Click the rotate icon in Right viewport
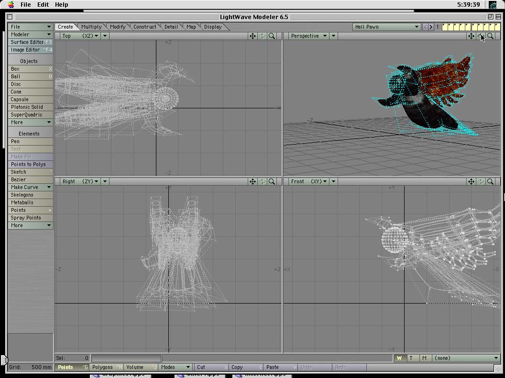505x378 pixels. pos(262,181)
